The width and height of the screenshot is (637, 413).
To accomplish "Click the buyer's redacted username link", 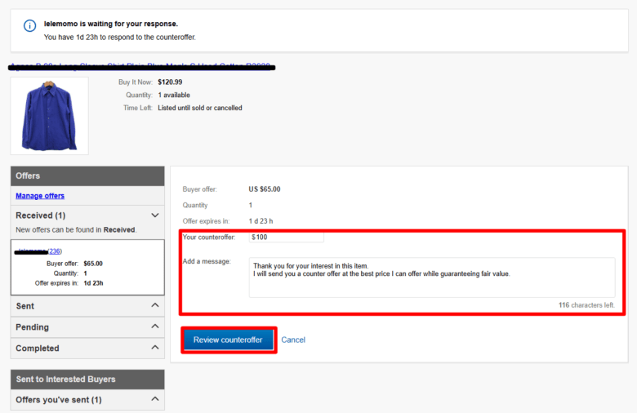I will pyautogui.click(x=31, y=251).
